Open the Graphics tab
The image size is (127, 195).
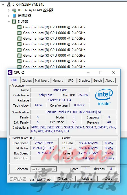click(84, 80)
